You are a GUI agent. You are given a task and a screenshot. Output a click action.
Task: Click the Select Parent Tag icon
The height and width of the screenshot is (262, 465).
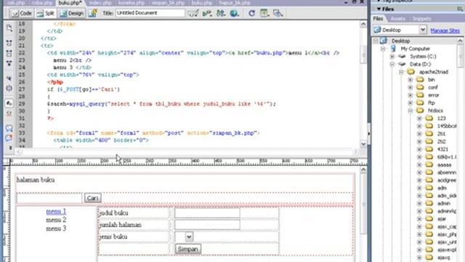9,78
